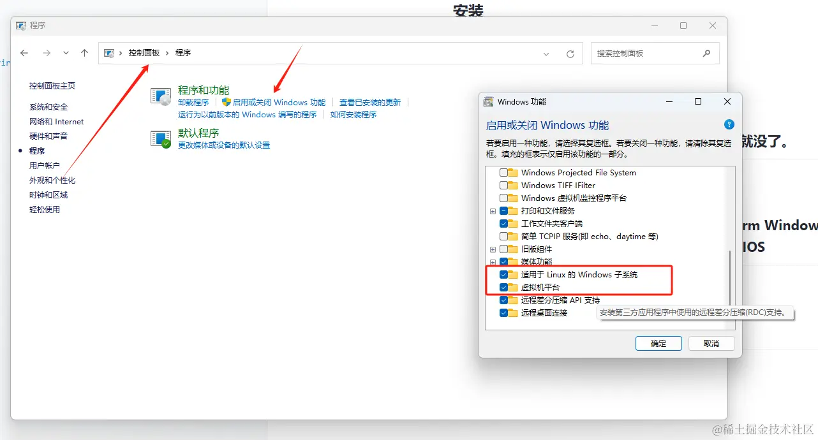Click the 默认程序 category icon
This screenshot has height=440, width=818.
coord(161,139)
